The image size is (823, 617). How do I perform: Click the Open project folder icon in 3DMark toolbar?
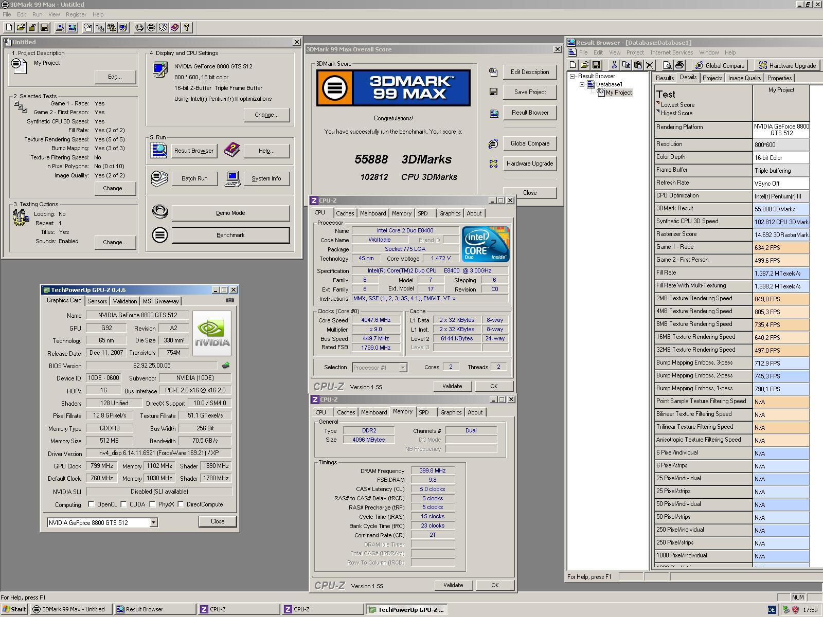click(x=21, y=28)
